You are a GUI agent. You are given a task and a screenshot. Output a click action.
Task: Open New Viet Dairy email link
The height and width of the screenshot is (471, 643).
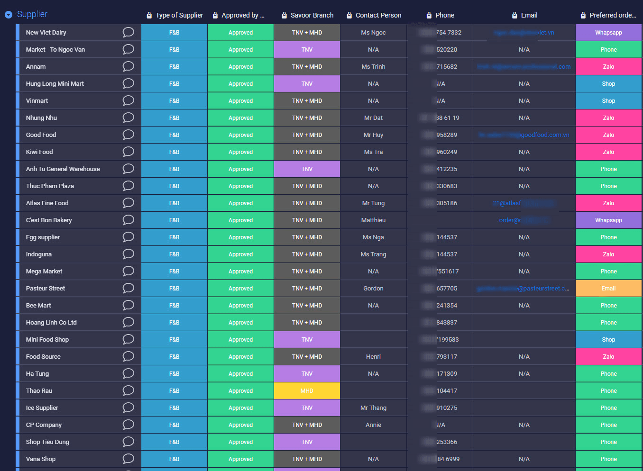(x=524, y=33)
